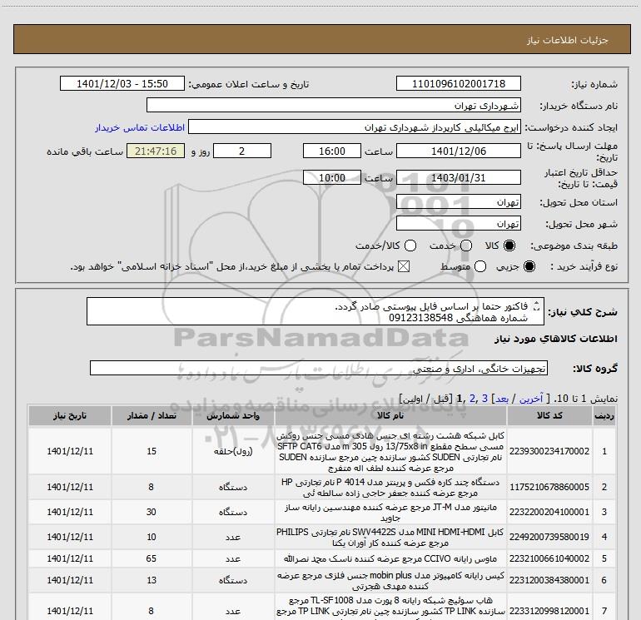Click the response deadline date 1401/12/06

pos(458,151)
